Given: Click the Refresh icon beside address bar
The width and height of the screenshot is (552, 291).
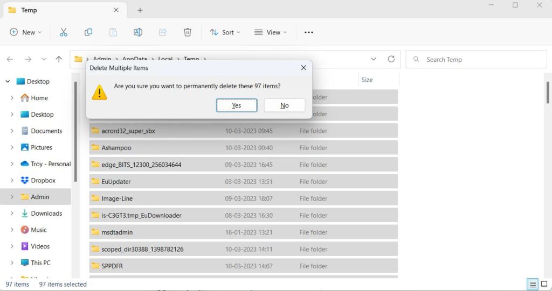Looking at the screenshot, I should (391, 59).
